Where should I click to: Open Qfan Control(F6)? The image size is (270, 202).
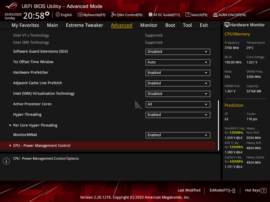127,15
